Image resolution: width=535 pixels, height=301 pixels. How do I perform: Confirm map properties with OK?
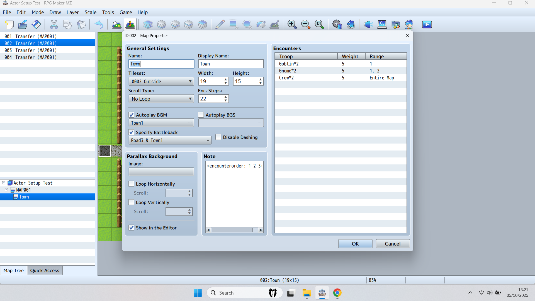point(355,244)
